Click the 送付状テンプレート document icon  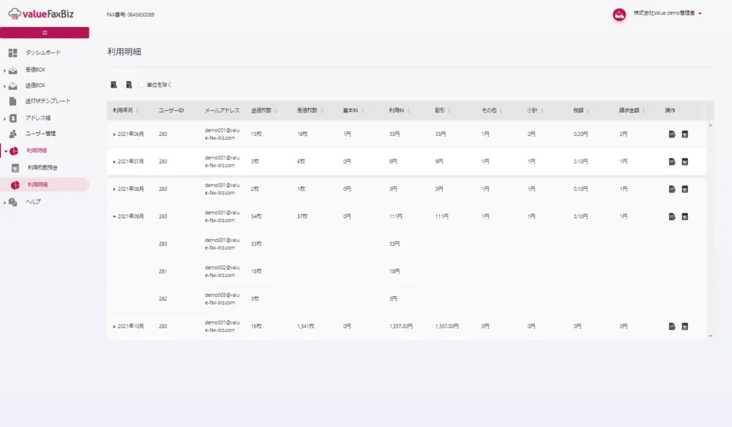(12, 101)
